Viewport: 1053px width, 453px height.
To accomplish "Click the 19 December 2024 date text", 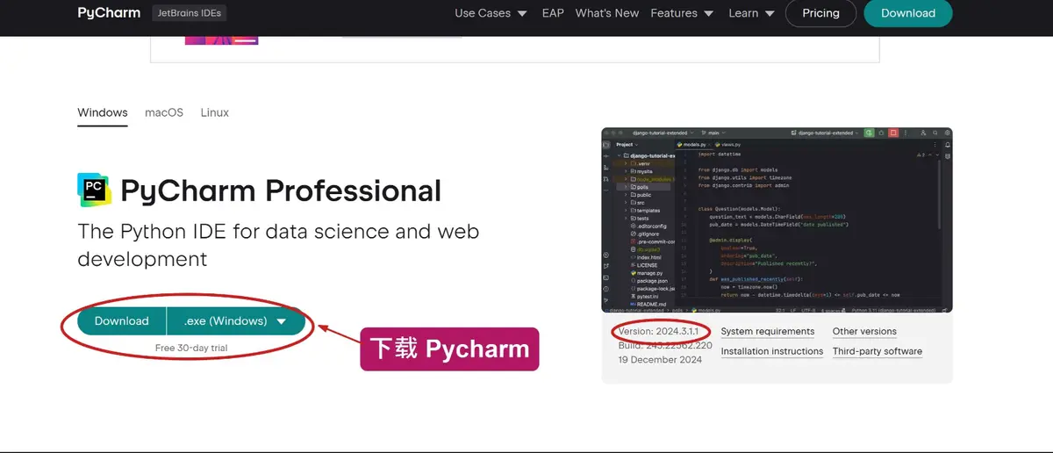I will pos(660,360).
